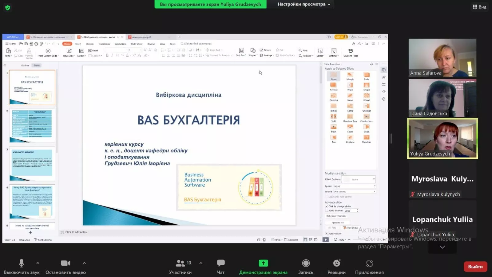Insert a Text Box from the ribbon
Viewport: 492px width, 277px height.
tap(241, 52)
